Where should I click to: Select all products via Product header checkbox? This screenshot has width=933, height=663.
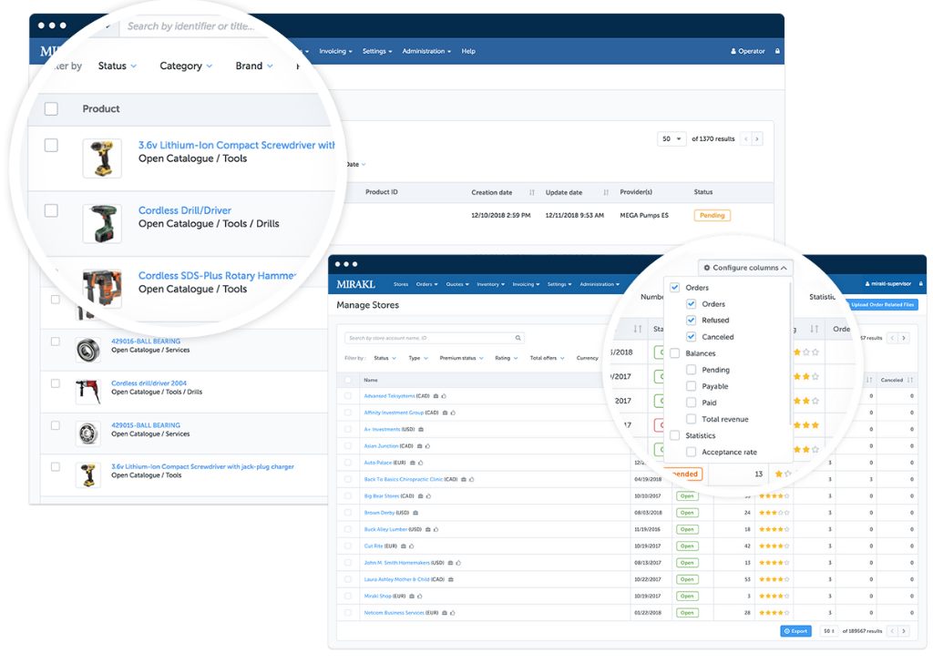click(x=51, y=108)
